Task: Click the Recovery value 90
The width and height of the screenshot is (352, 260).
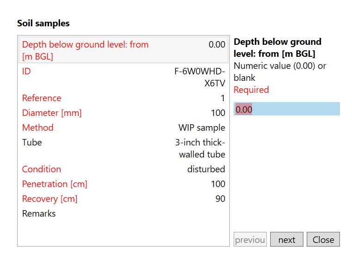Action: [220, 199]
